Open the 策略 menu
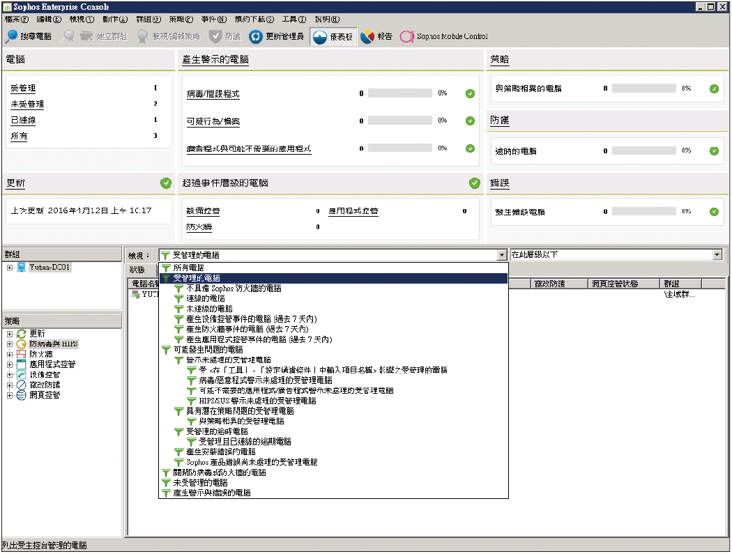This screenshot has width=732, height=554. point(181,19)
